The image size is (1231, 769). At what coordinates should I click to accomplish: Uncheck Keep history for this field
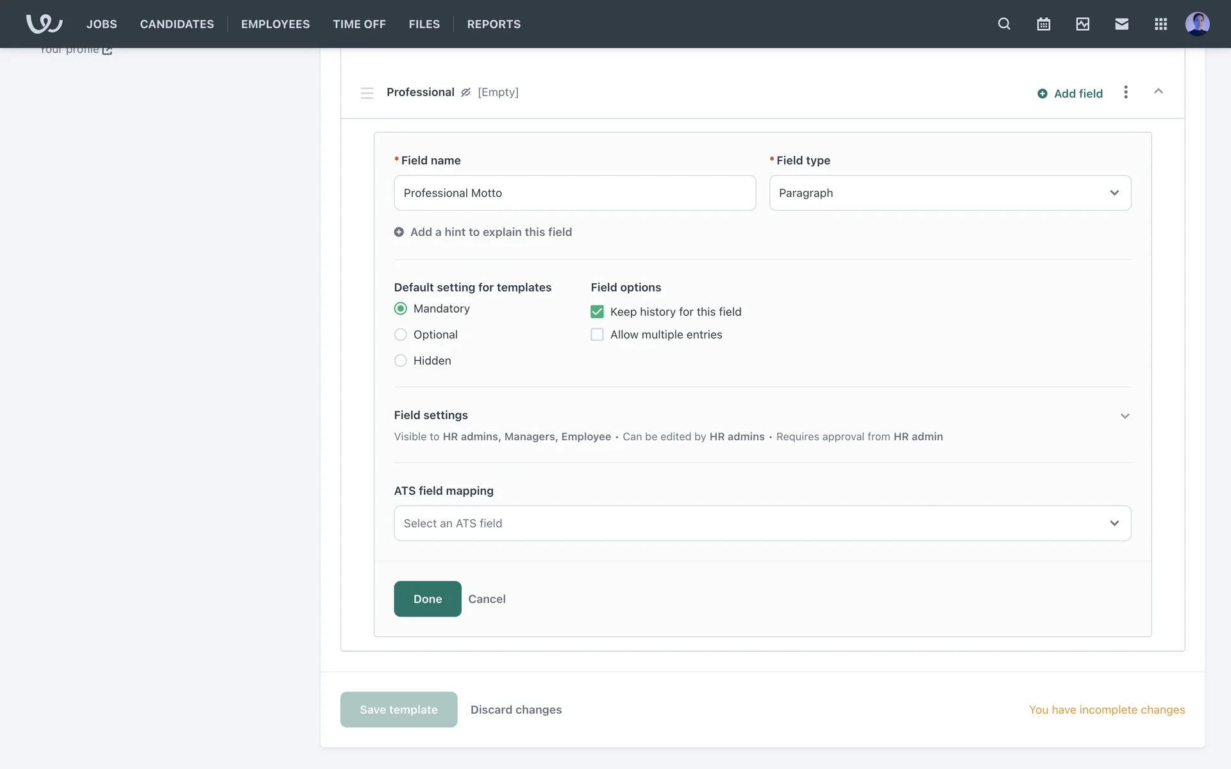point(597,312)
